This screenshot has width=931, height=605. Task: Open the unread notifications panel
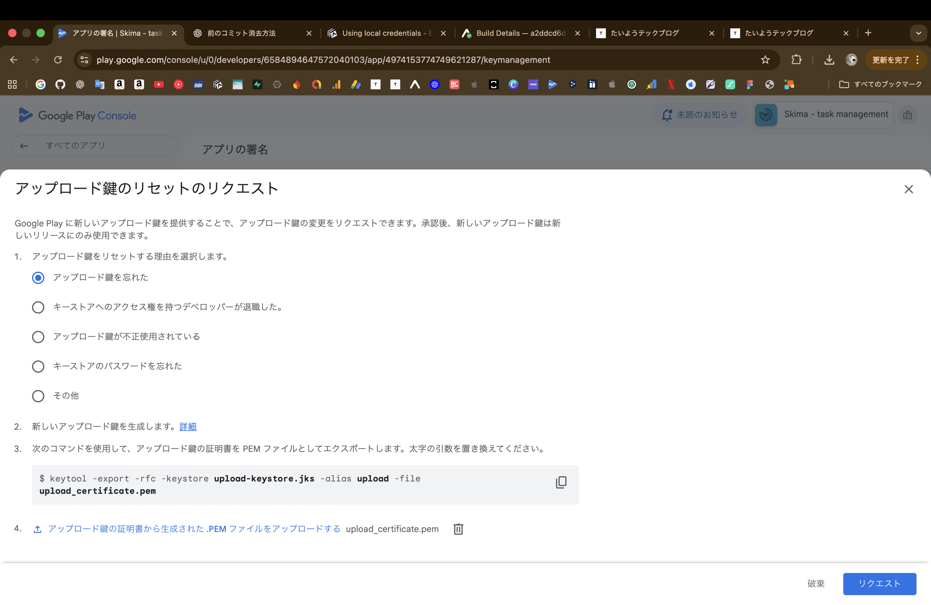[700, 115]
